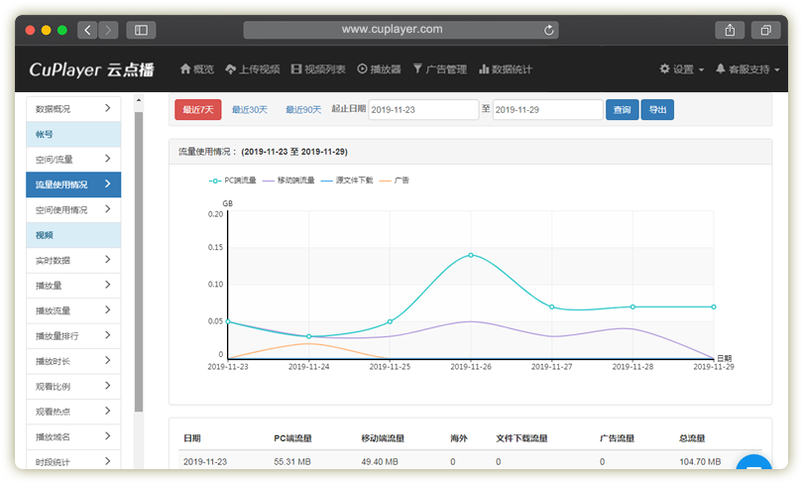Click the home icon beside 概览

point(184,69)
